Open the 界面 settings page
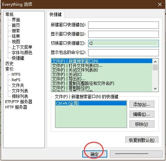Screen dimensions: 166x161 [16, 20]
